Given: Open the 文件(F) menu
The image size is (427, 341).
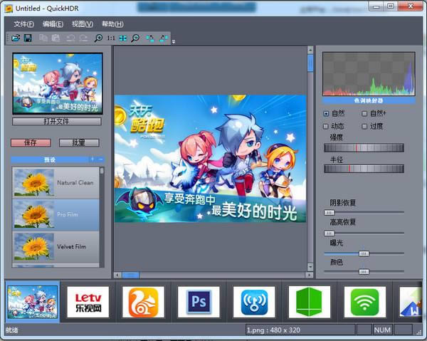Looking at the screenshot, I should [x=24, y=24].
